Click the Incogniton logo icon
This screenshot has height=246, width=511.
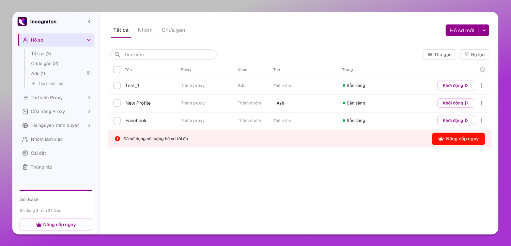click(x=22, y=21)
